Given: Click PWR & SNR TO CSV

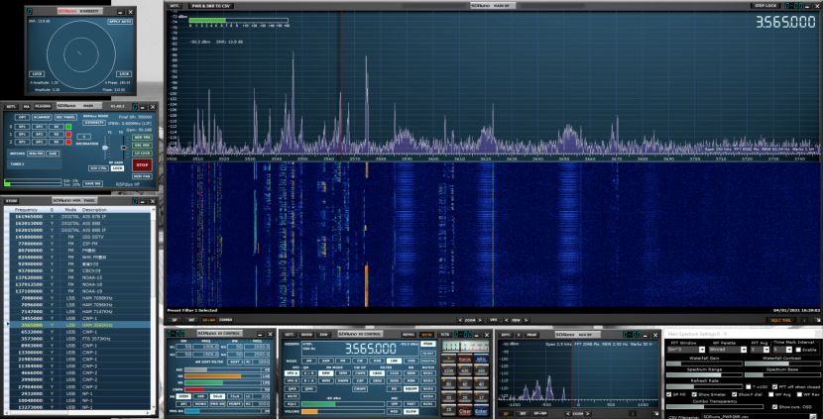Looking at the screenshot, I should point(211,6).
